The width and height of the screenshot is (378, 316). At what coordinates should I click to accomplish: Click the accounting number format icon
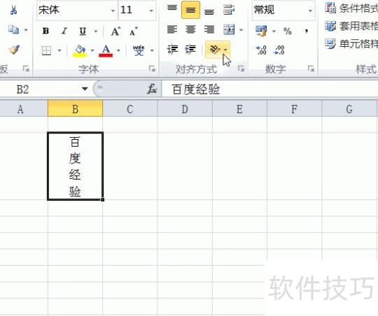pyautogui.click(x=261, y=31)
